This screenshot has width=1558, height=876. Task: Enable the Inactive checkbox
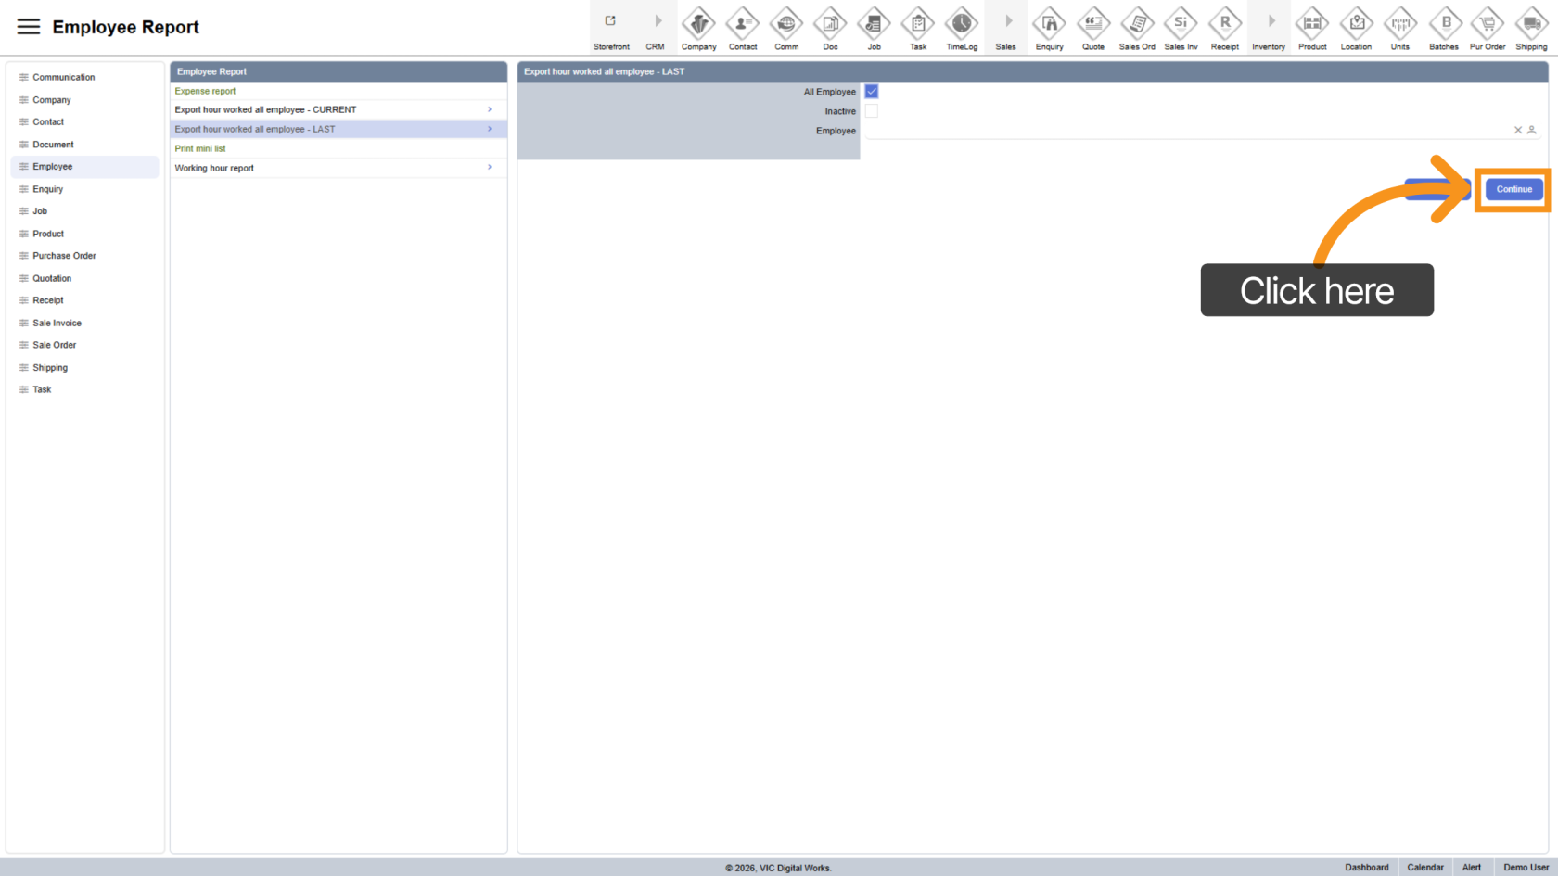tap(872, 111)
